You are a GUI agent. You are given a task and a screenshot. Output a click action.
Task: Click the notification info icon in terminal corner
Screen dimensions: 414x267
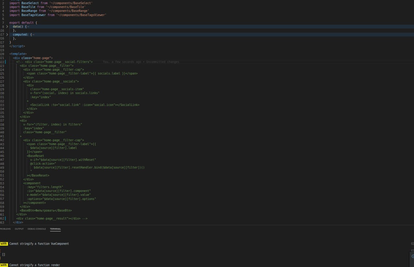412,256
